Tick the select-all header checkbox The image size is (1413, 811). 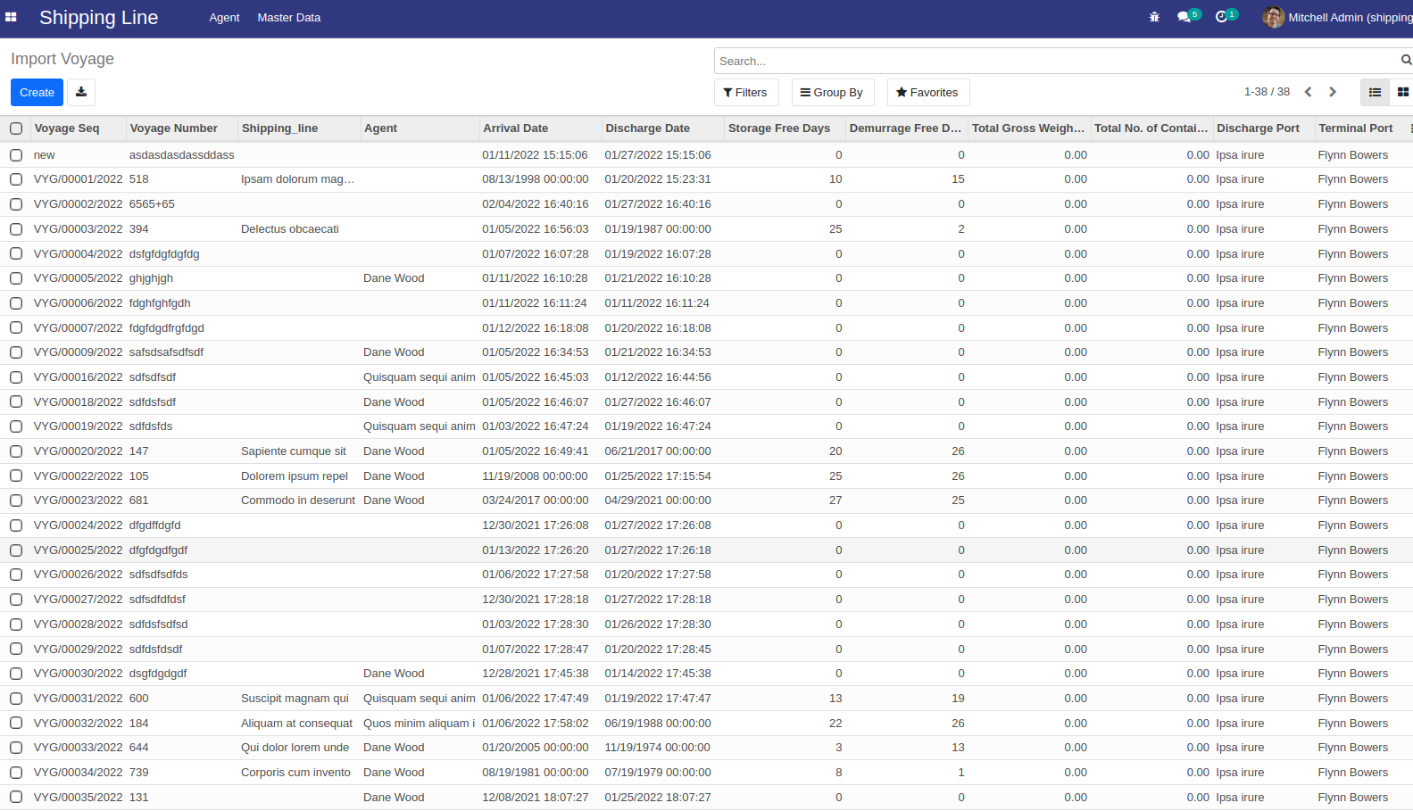(x=16, y=128)
